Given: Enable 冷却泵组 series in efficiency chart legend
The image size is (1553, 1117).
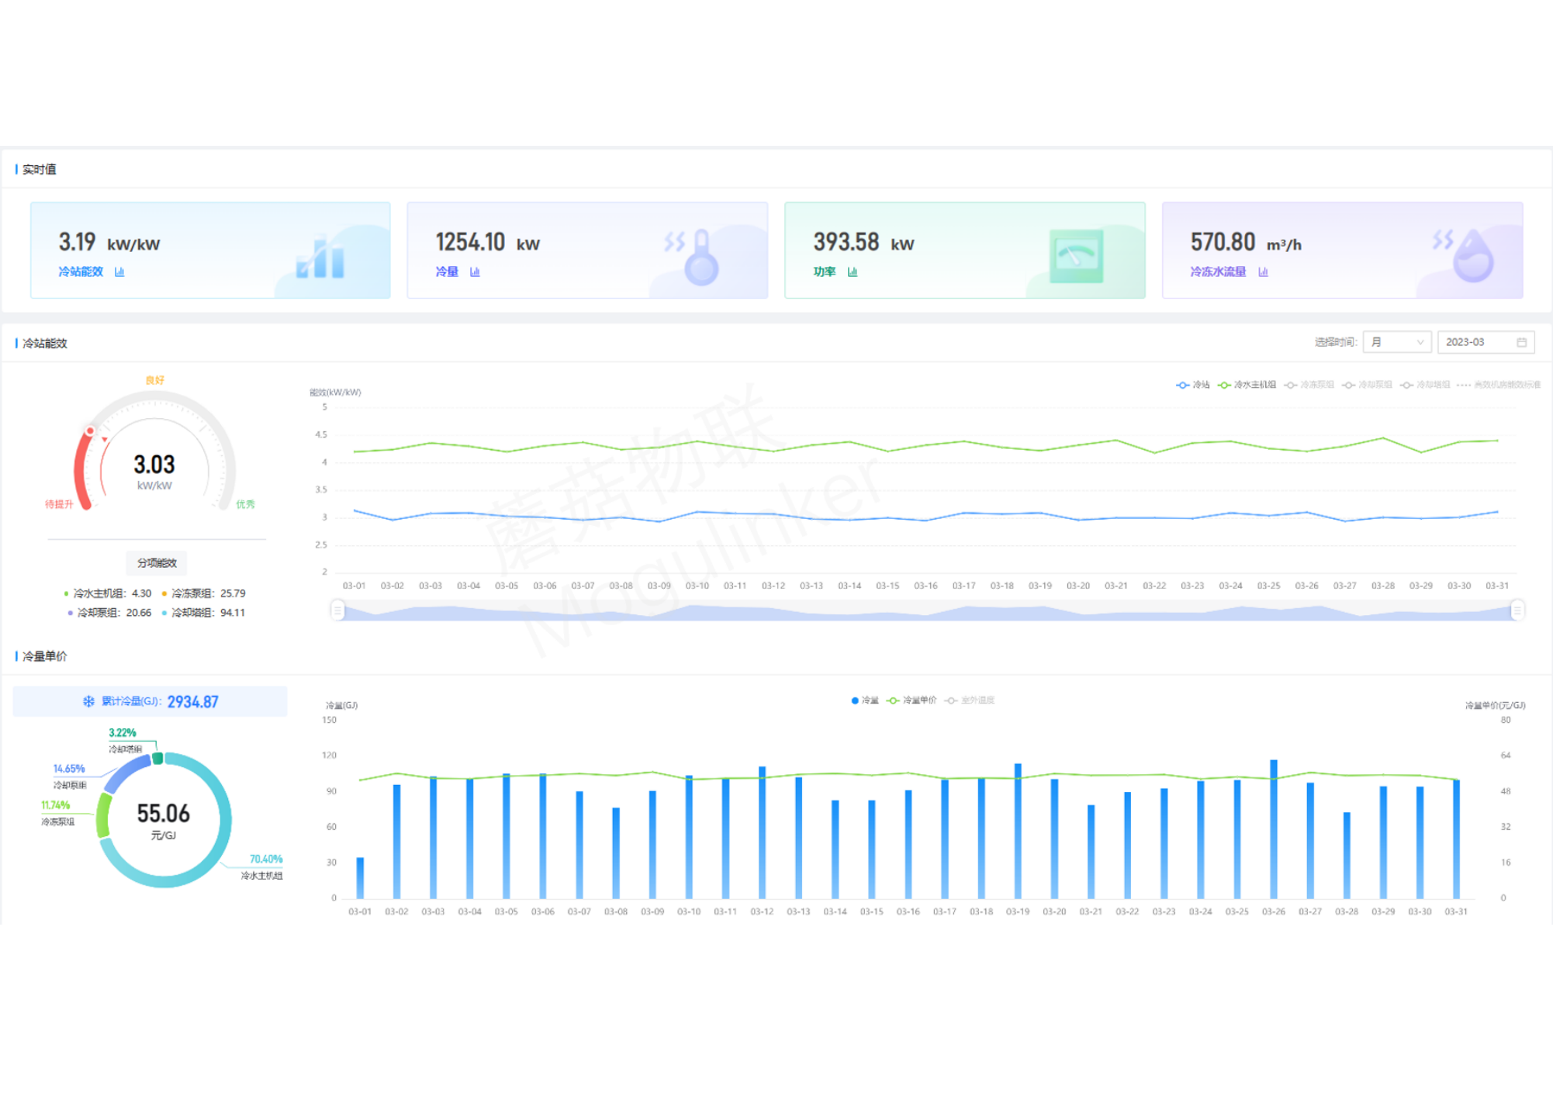Looking at the screenshot, I should 1367,385.
